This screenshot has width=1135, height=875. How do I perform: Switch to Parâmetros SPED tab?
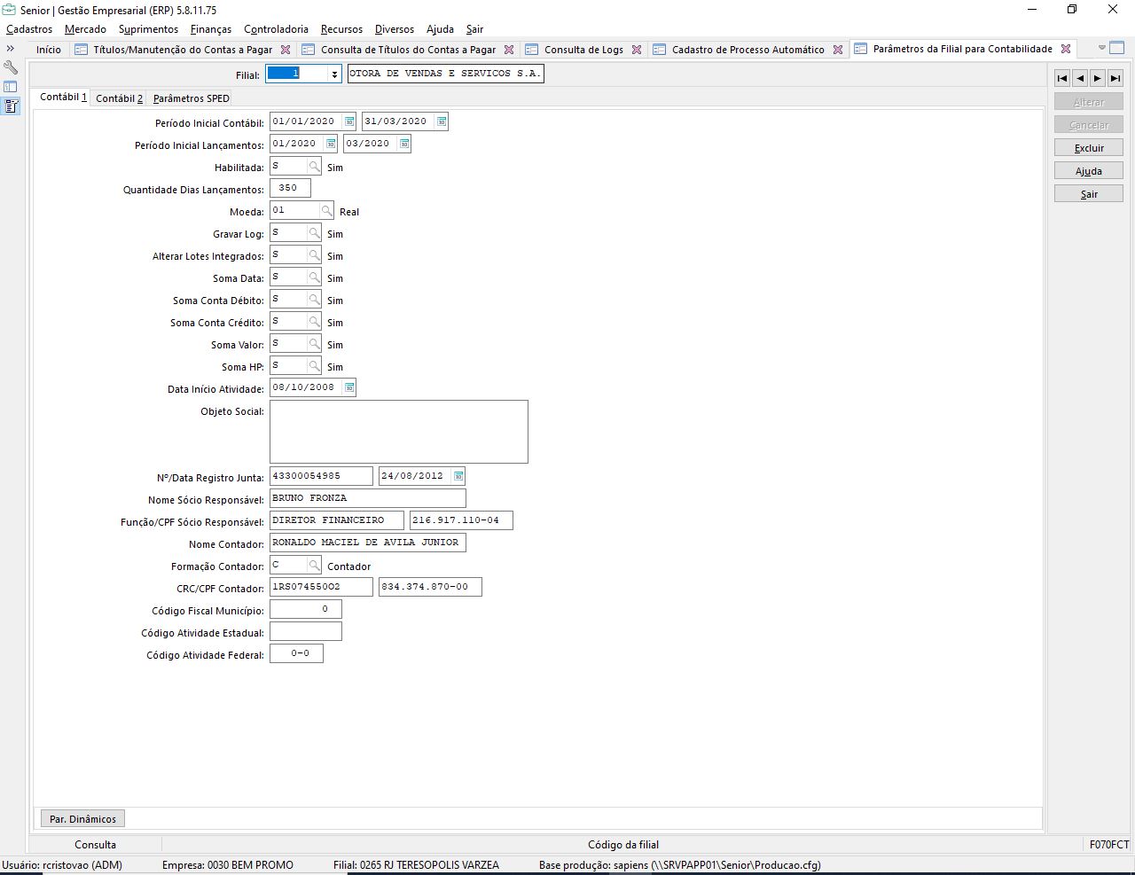(191, 98)
